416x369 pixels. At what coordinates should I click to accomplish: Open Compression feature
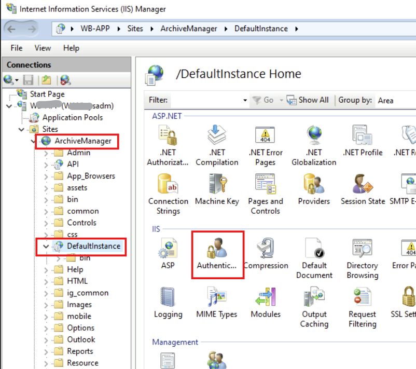pos(265,254)
